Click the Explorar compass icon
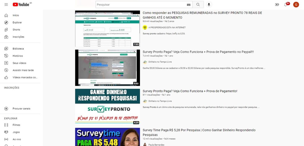 (6, 22)
